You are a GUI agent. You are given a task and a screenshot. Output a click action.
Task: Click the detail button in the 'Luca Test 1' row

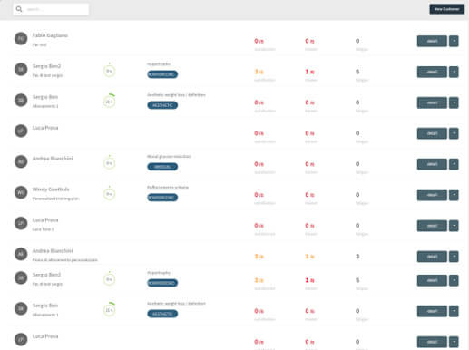pos(432,226)
